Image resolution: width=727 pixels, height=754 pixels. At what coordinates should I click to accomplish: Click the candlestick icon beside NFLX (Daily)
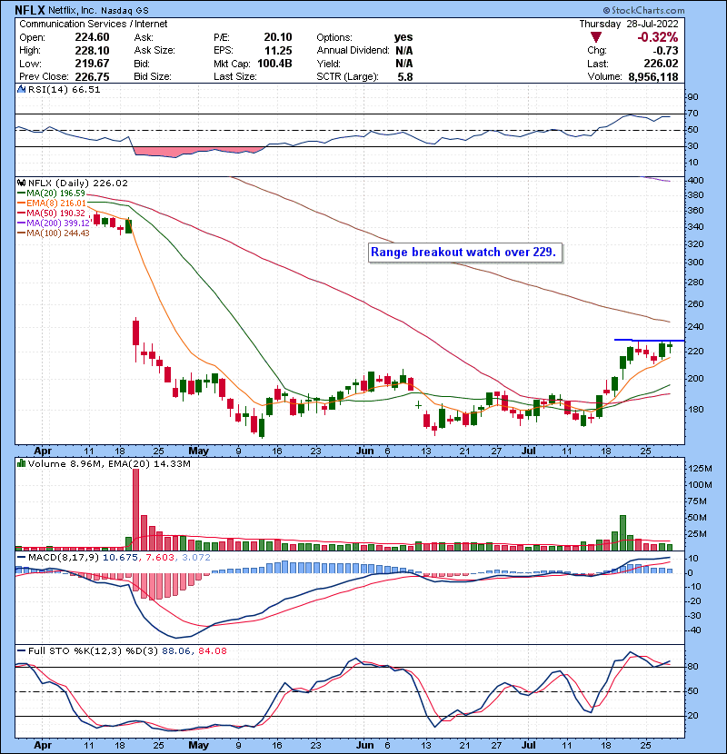[x=21, y=184]
